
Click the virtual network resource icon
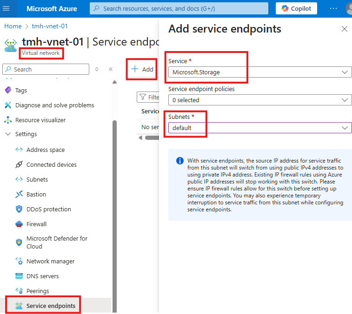pos(11,46)
